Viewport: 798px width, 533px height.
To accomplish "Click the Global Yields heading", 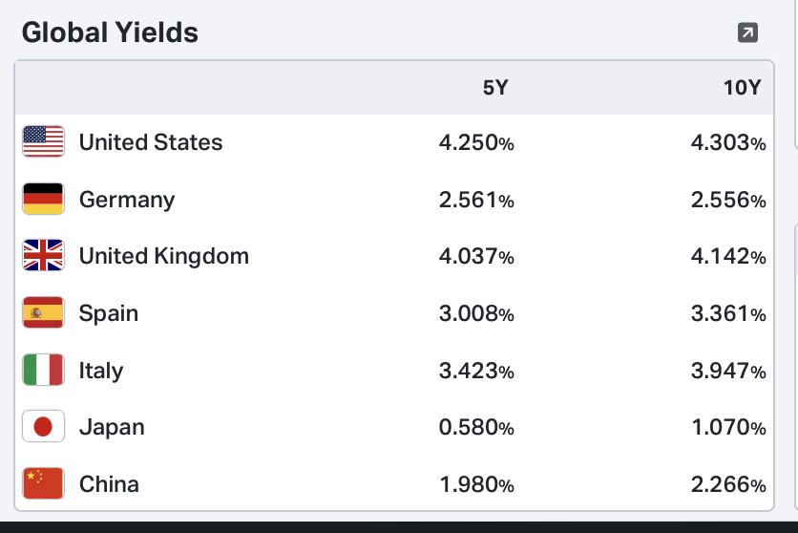I will coord(110,32).
